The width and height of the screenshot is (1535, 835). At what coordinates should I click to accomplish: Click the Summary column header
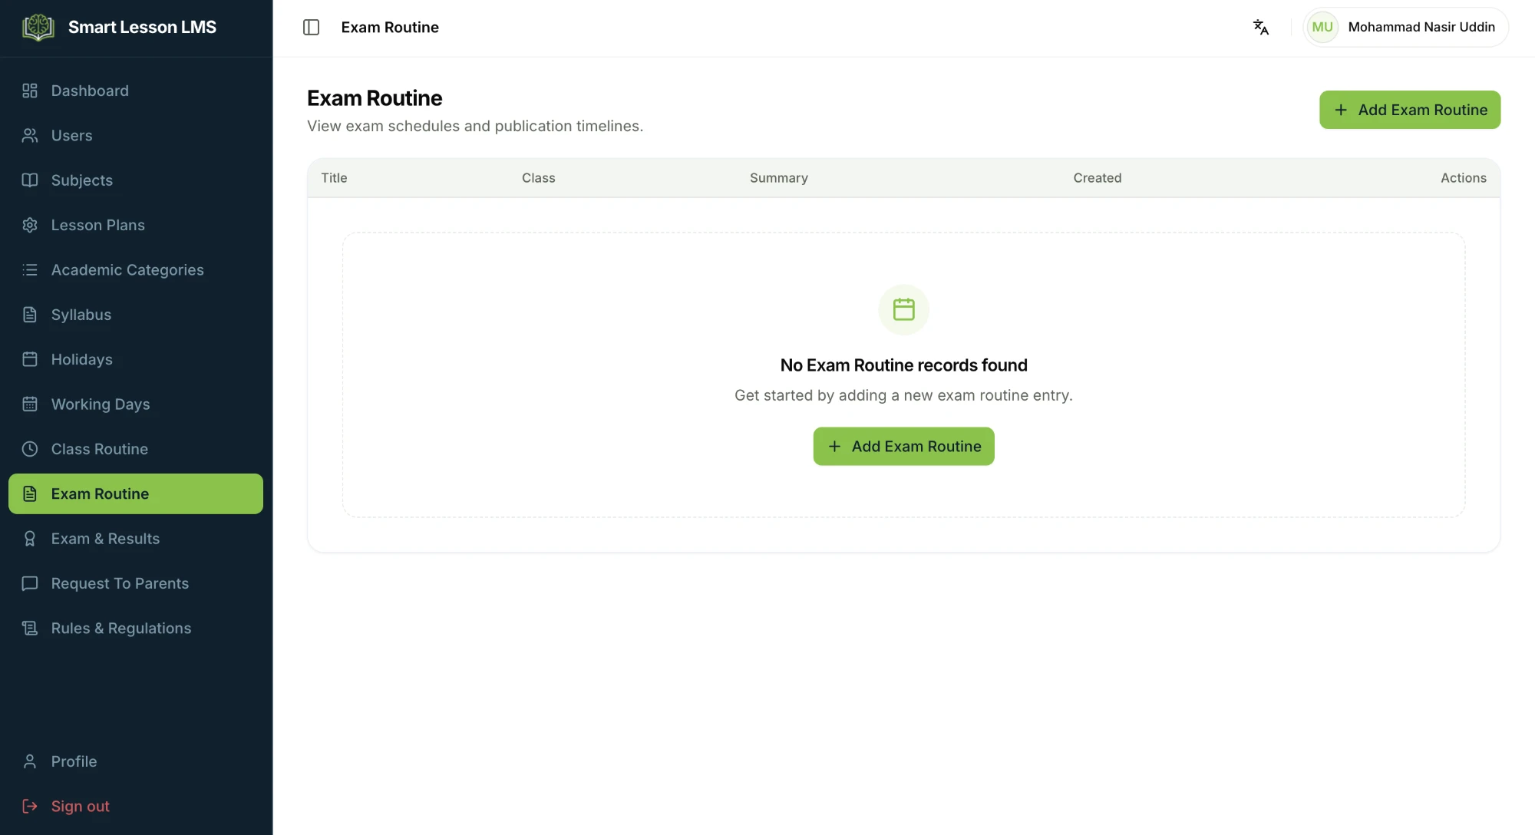click(x=778, y=178)
